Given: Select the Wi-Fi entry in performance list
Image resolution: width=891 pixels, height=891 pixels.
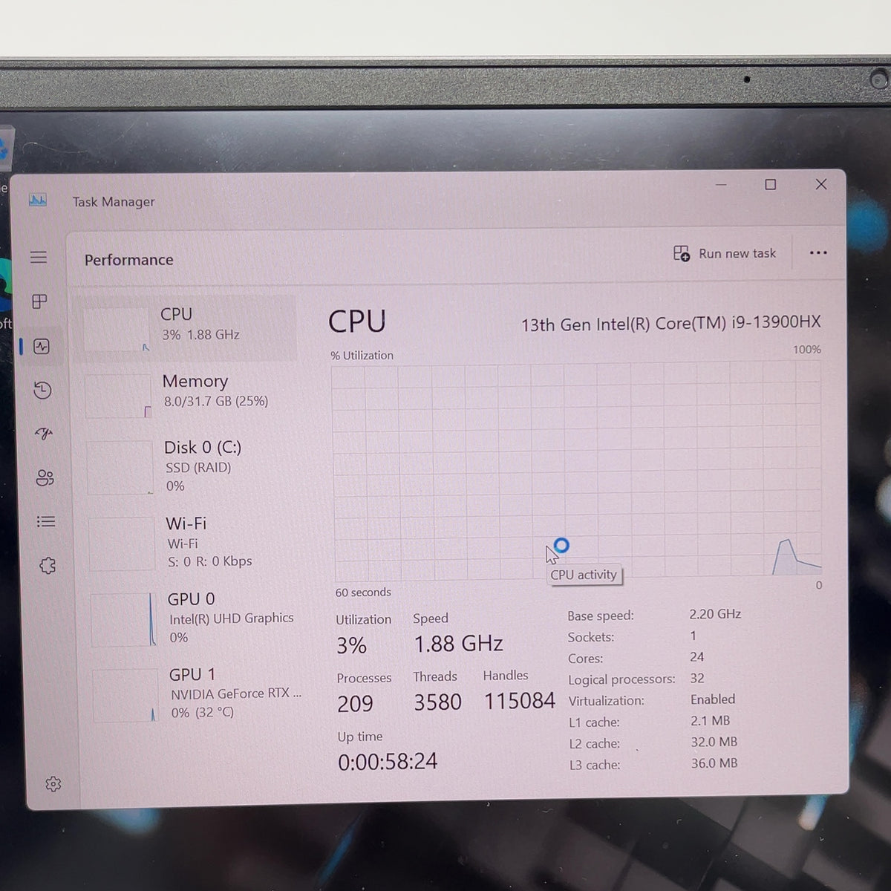Looking at the screenshot, I should [191, 542].
